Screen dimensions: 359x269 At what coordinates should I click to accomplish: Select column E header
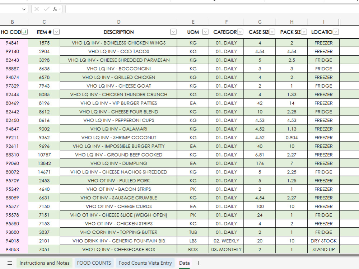click(x=193, y=22)
